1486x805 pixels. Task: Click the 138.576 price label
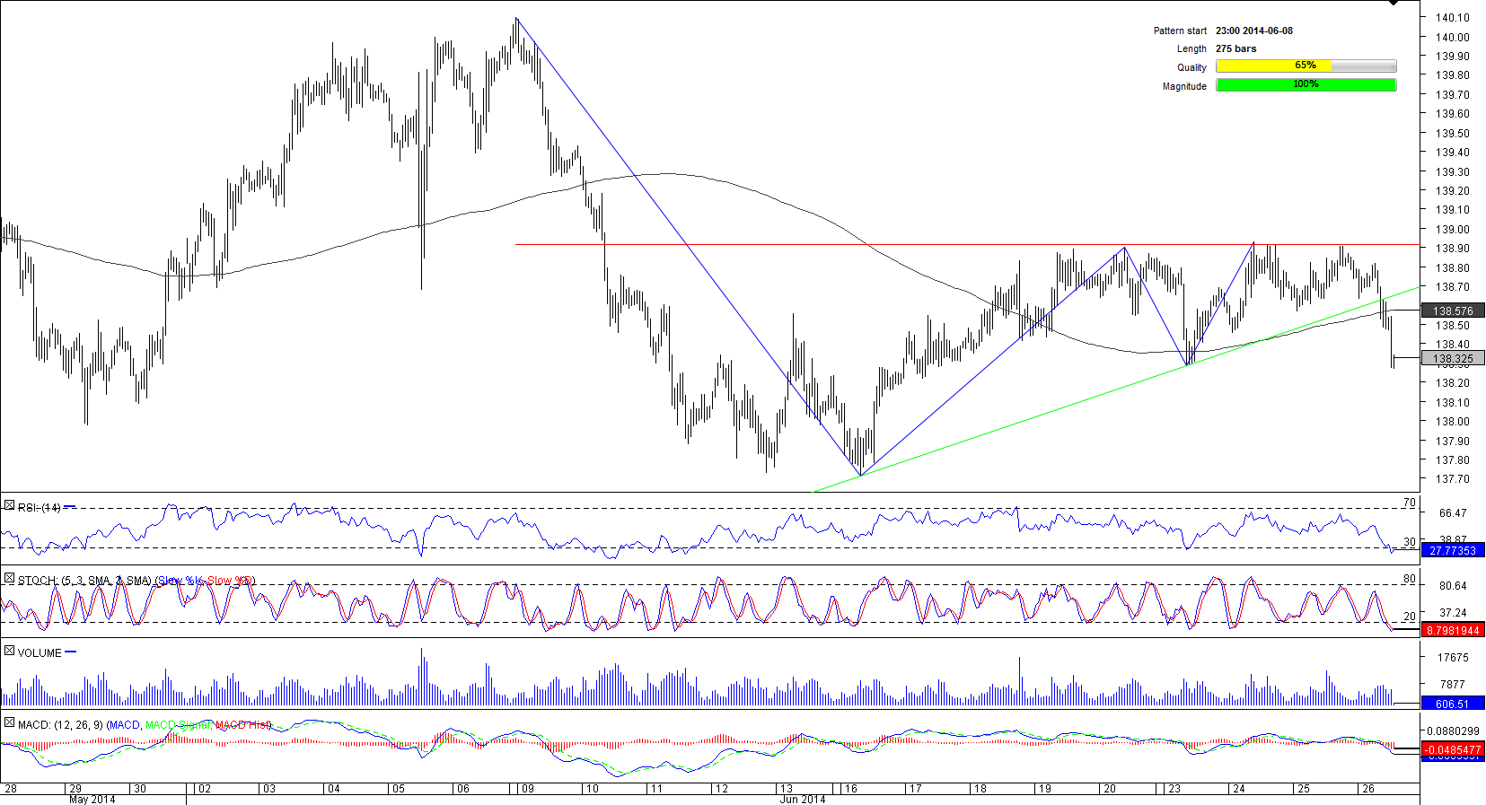click(x=1452, y=311)
